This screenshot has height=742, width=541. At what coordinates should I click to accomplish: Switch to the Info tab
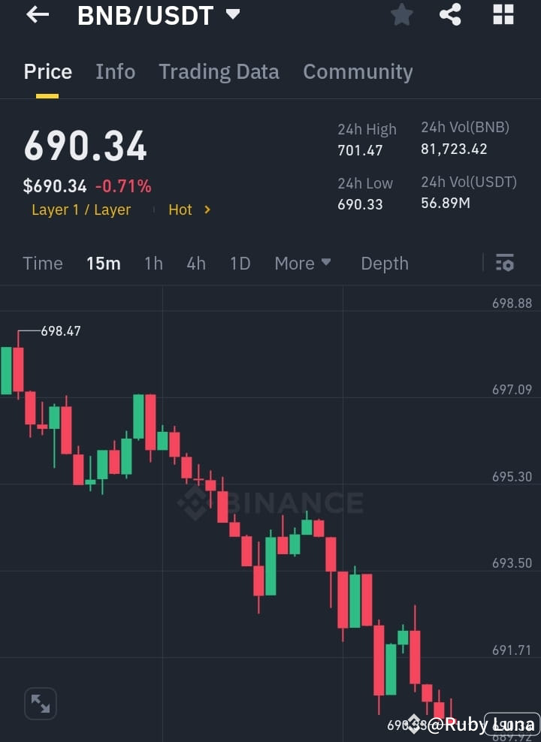pyautogui.click(x=115, y=71)
